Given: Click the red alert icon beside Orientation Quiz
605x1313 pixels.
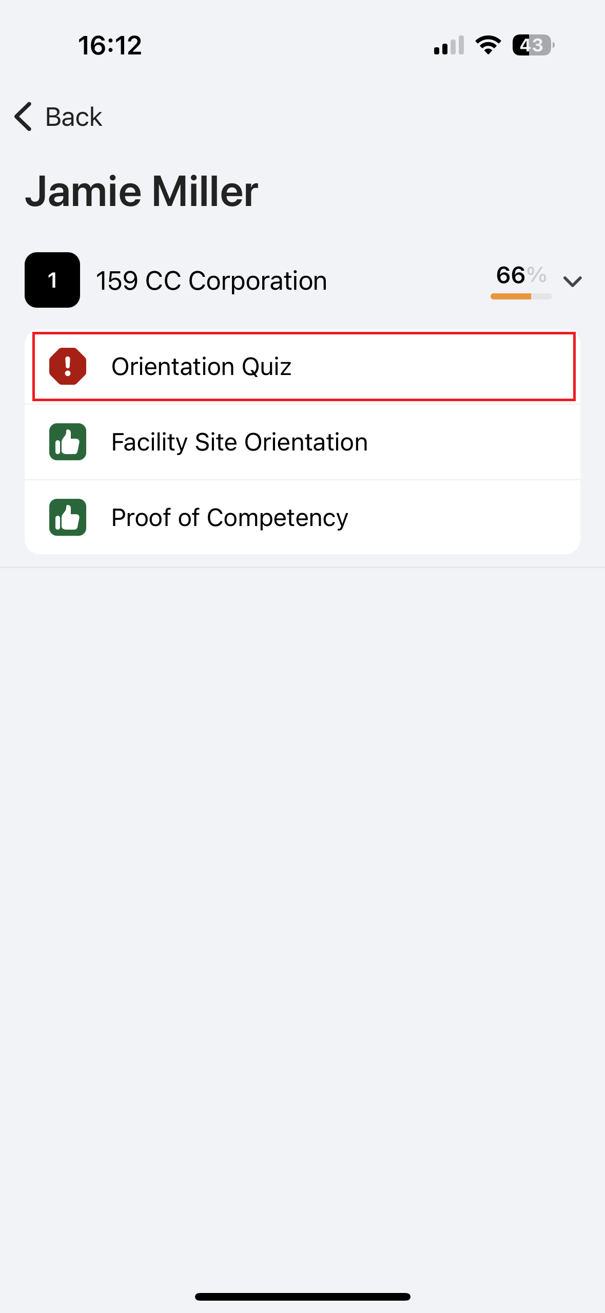Looking at the screenshot, I should coord(68,366).
